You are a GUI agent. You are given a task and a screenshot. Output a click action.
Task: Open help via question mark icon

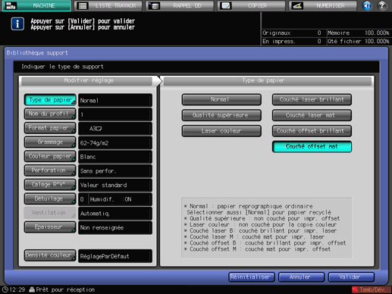coord(382,5)
